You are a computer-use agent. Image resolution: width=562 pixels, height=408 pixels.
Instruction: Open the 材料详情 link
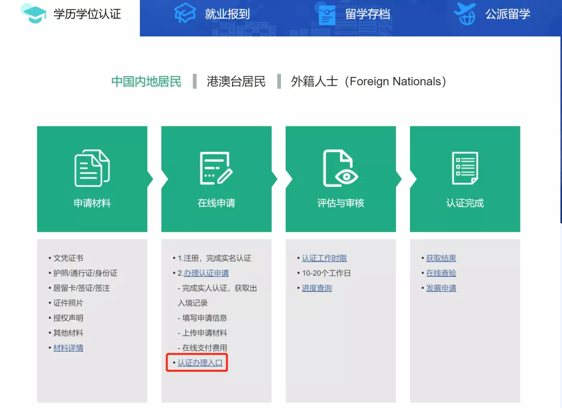pyautogui.click(x=69, y=348)
